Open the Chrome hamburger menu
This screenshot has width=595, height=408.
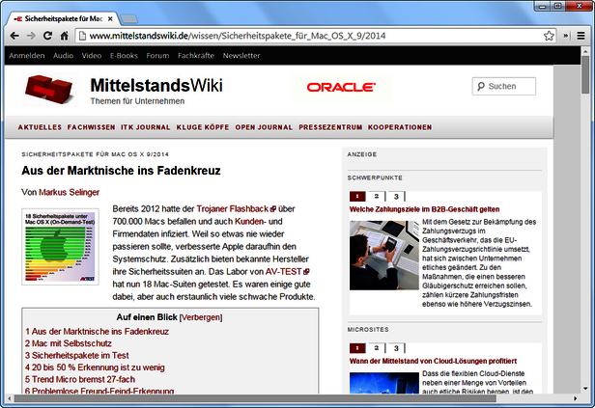click(x=582, y=36)
